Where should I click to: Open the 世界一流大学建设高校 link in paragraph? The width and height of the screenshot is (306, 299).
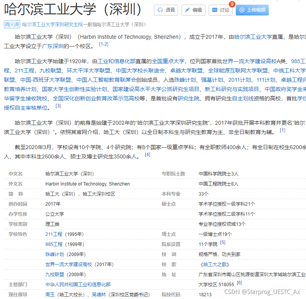click(250, 61)
